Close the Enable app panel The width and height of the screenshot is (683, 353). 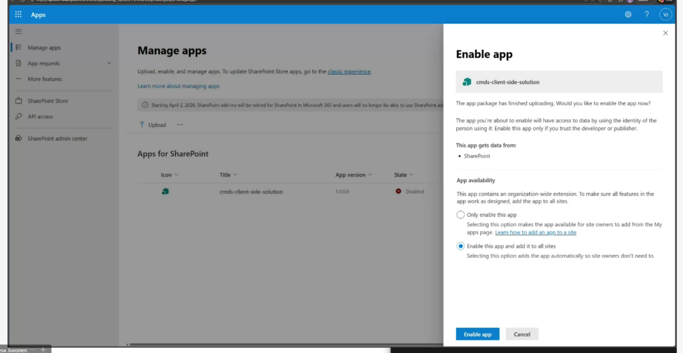[665, 33]
